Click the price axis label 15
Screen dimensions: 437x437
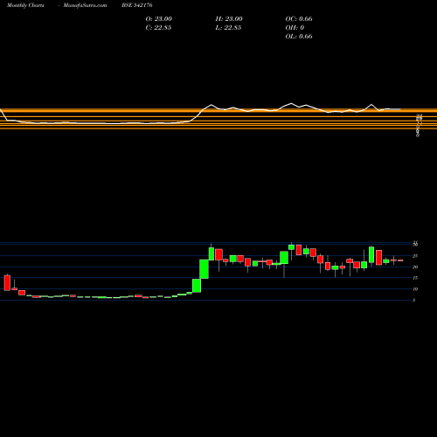415,278
